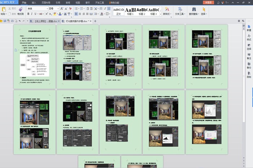Click the Copy icon

[x=10, y=14]
